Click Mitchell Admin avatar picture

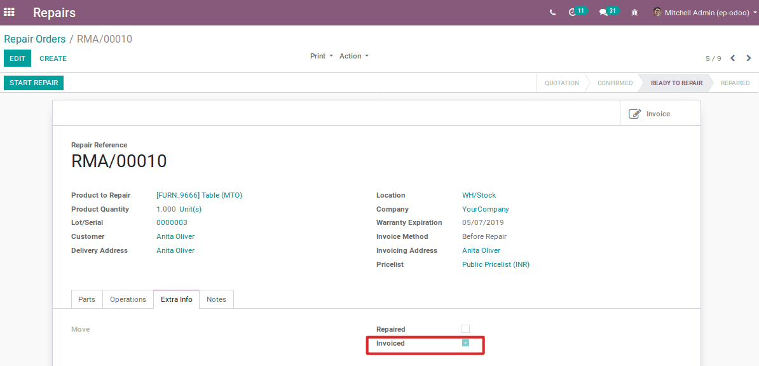(x=657, y=12)
